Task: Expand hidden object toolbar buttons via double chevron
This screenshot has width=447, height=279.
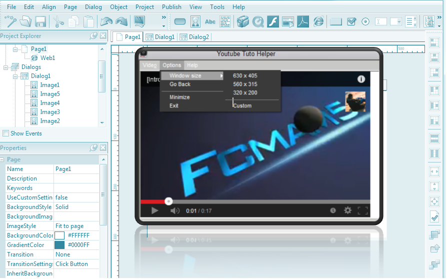Action: [439, 17]
